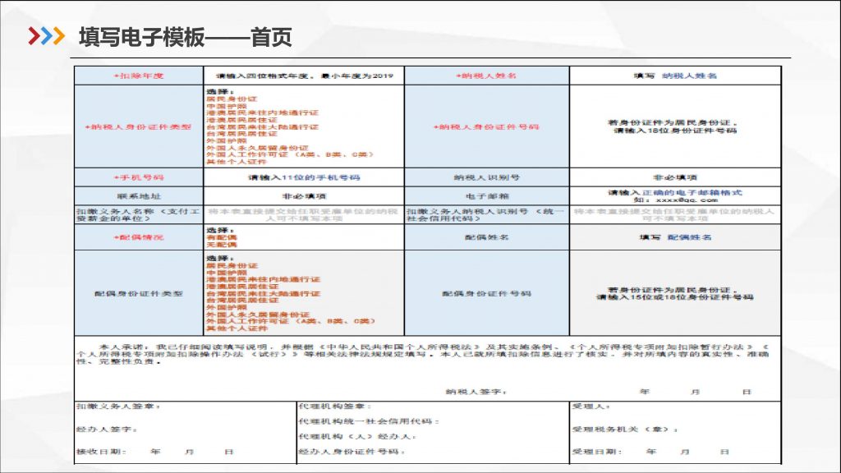This screenshot has width=841, height=473.
Task: Click the 代理机构统一社会信用代码 line
Action: coord(369,421)
